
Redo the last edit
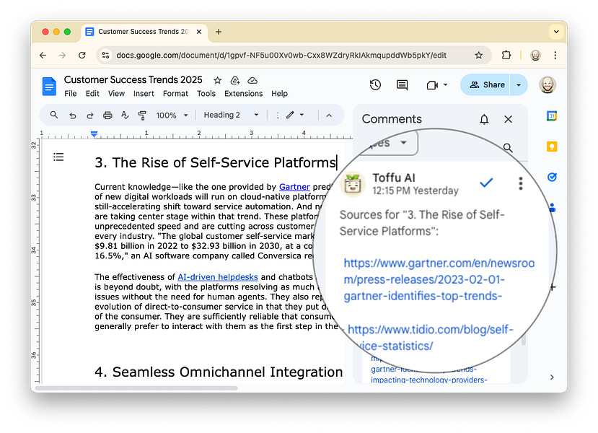click(x=90, y=115)
